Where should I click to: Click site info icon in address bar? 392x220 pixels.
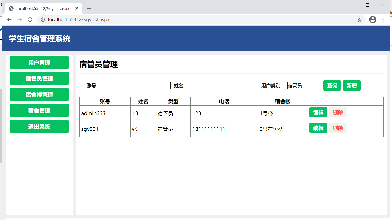[43, 20]
